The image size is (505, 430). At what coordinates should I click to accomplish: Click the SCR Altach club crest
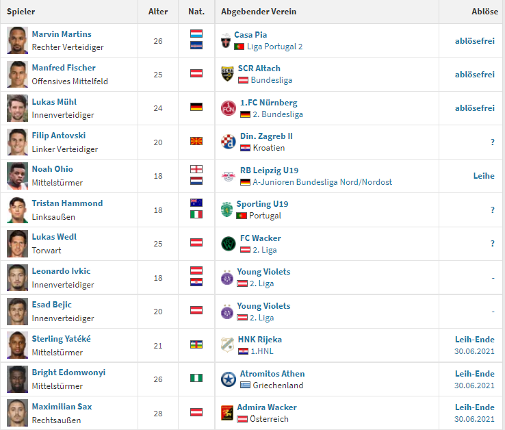[x=227, y=74]
